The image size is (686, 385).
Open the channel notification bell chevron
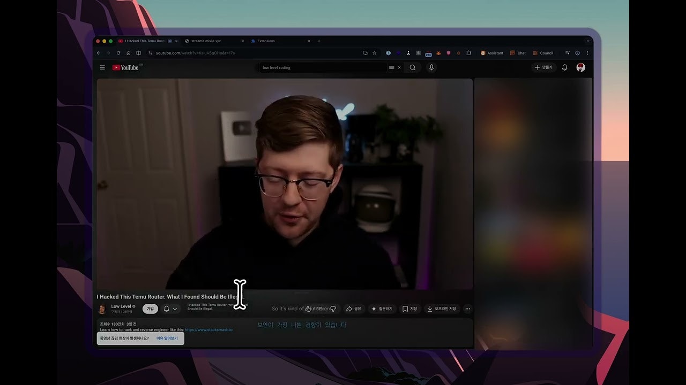(x=175, y=309)
